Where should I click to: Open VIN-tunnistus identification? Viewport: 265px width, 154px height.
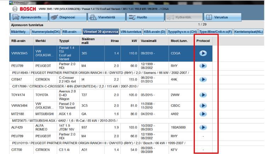pos(131,32)
